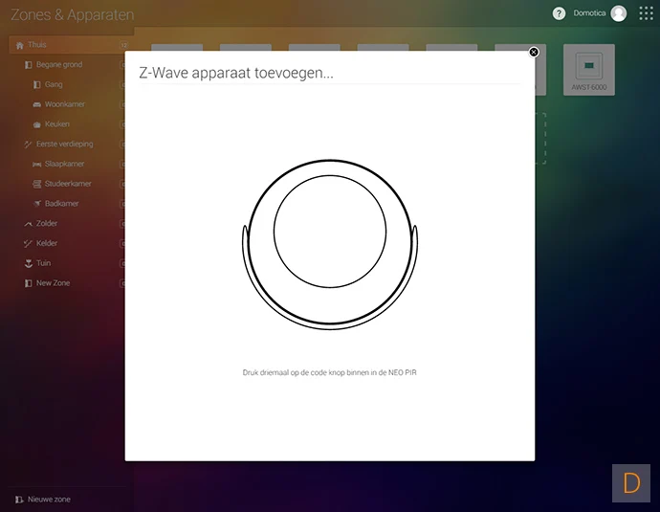Click the Druk driemaal instruction text

tap(330, 372)
